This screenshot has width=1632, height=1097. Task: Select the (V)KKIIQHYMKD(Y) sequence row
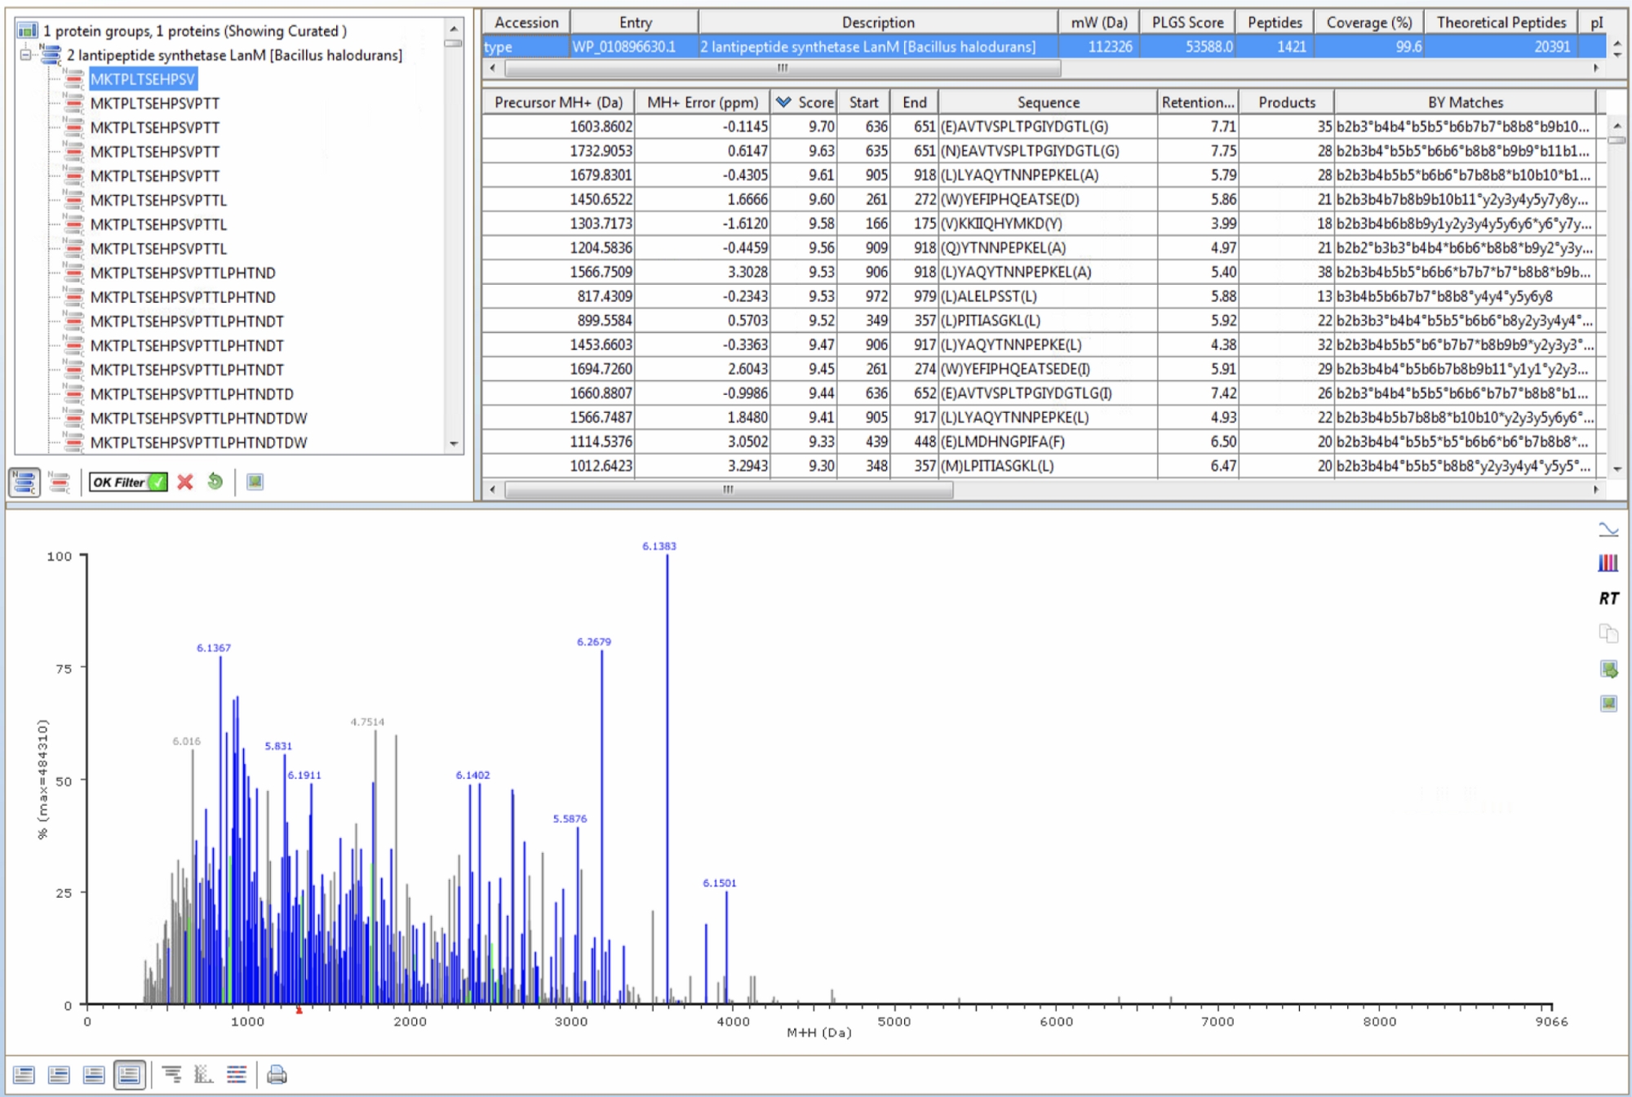click(x=1000, y=224)
